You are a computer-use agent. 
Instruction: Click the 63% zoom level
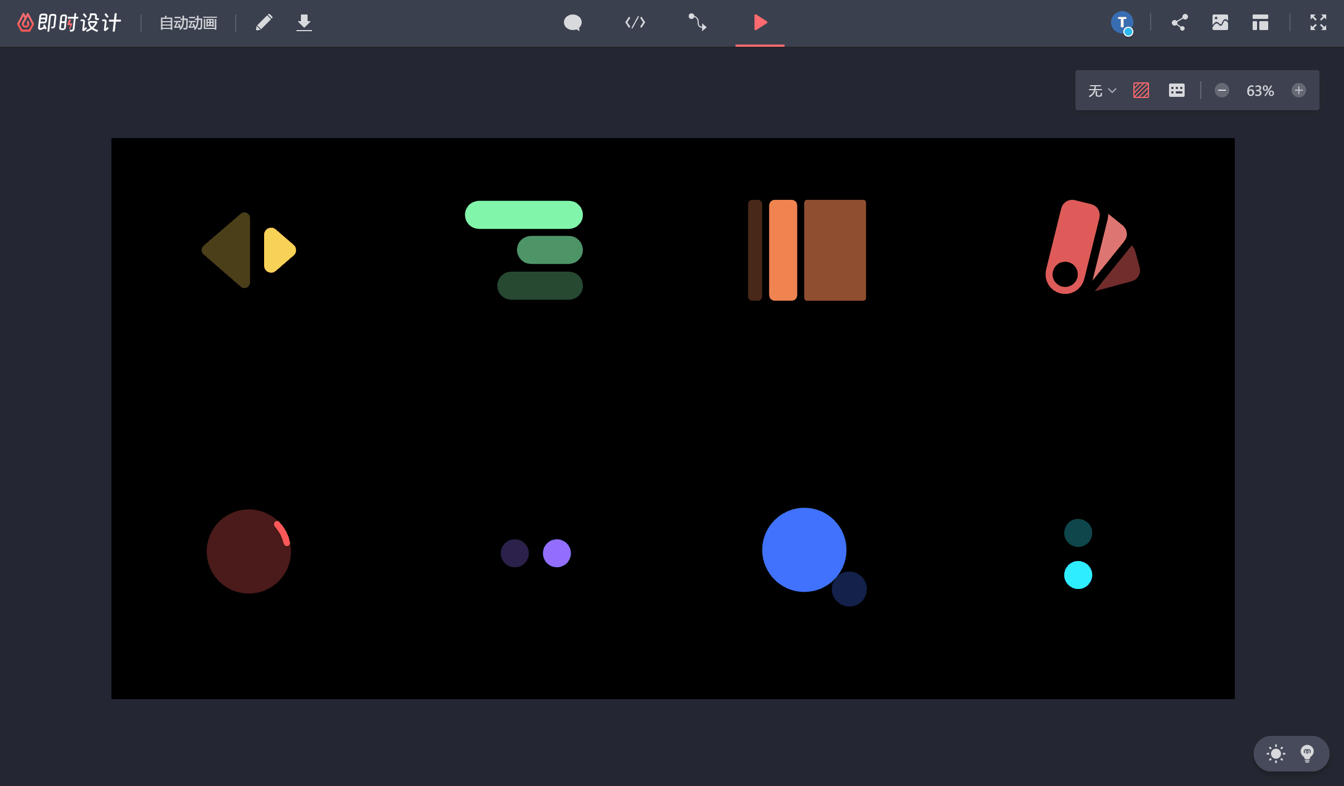click(x=1260, y=91)
